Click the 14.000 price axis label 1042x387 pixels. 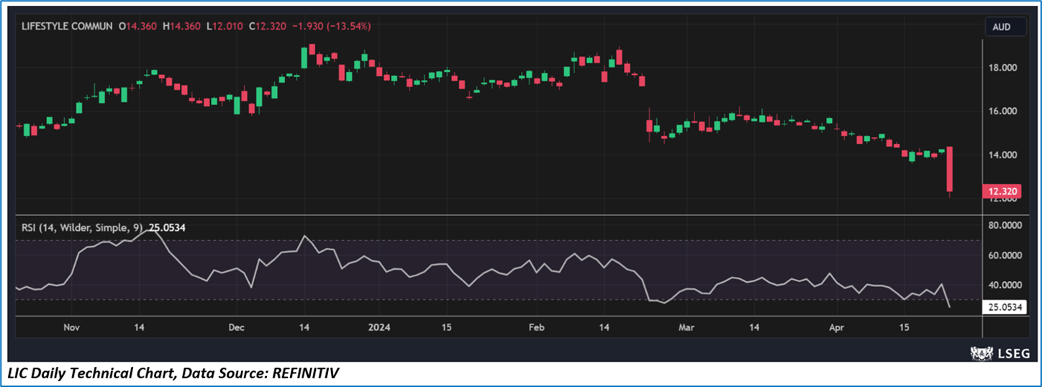pos(1002,155)
